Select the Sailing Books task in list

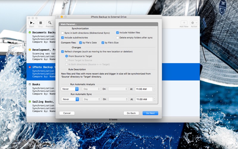(41, 106)
